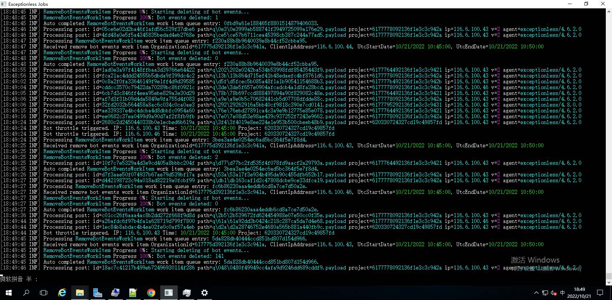The width and height of the screenshot is (612, 300).
Task: Expand hidden system tray icons
Action: 536,293
